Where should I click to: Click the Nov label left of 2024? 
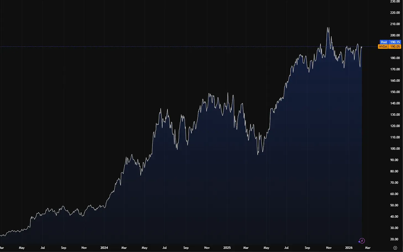click(x=84, y=248)
